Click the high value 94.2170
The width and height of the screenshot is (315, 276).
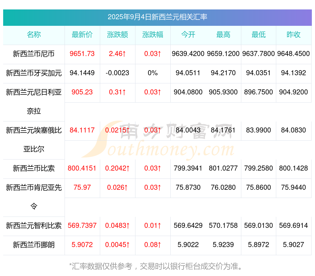coord(223,73)
